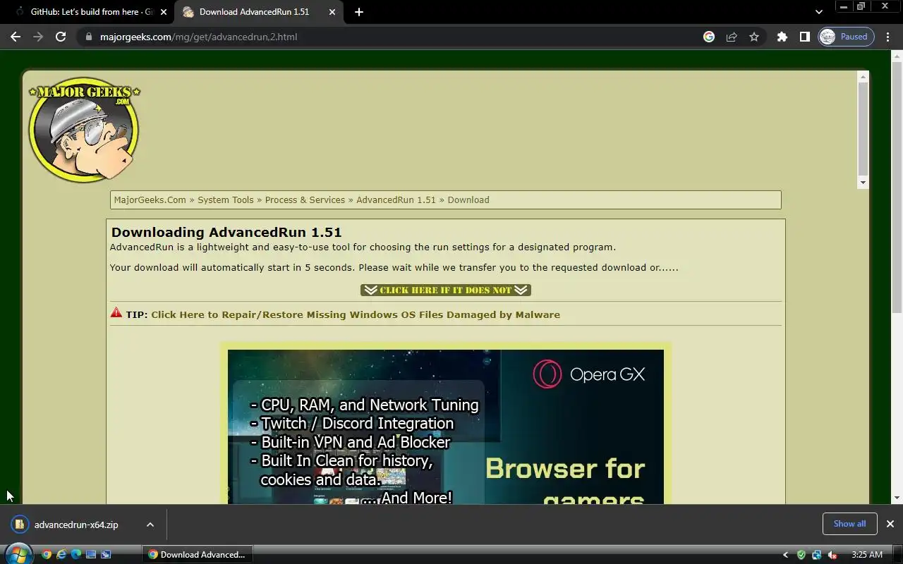Click the taskbar clock showing 3:25 AM

point(867,555)
